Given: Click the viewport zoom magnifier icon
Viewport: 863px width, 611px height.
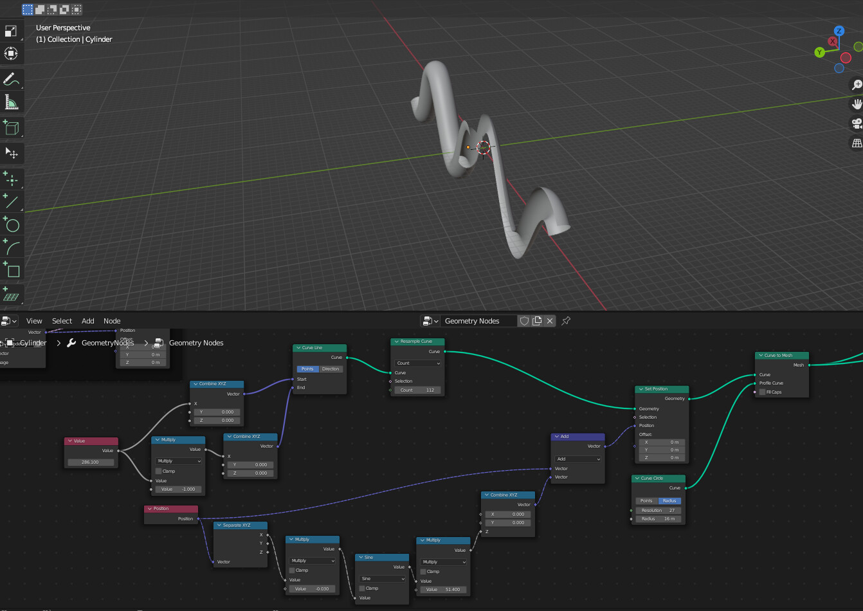Looking at the screenshot, I should [857, 84].
